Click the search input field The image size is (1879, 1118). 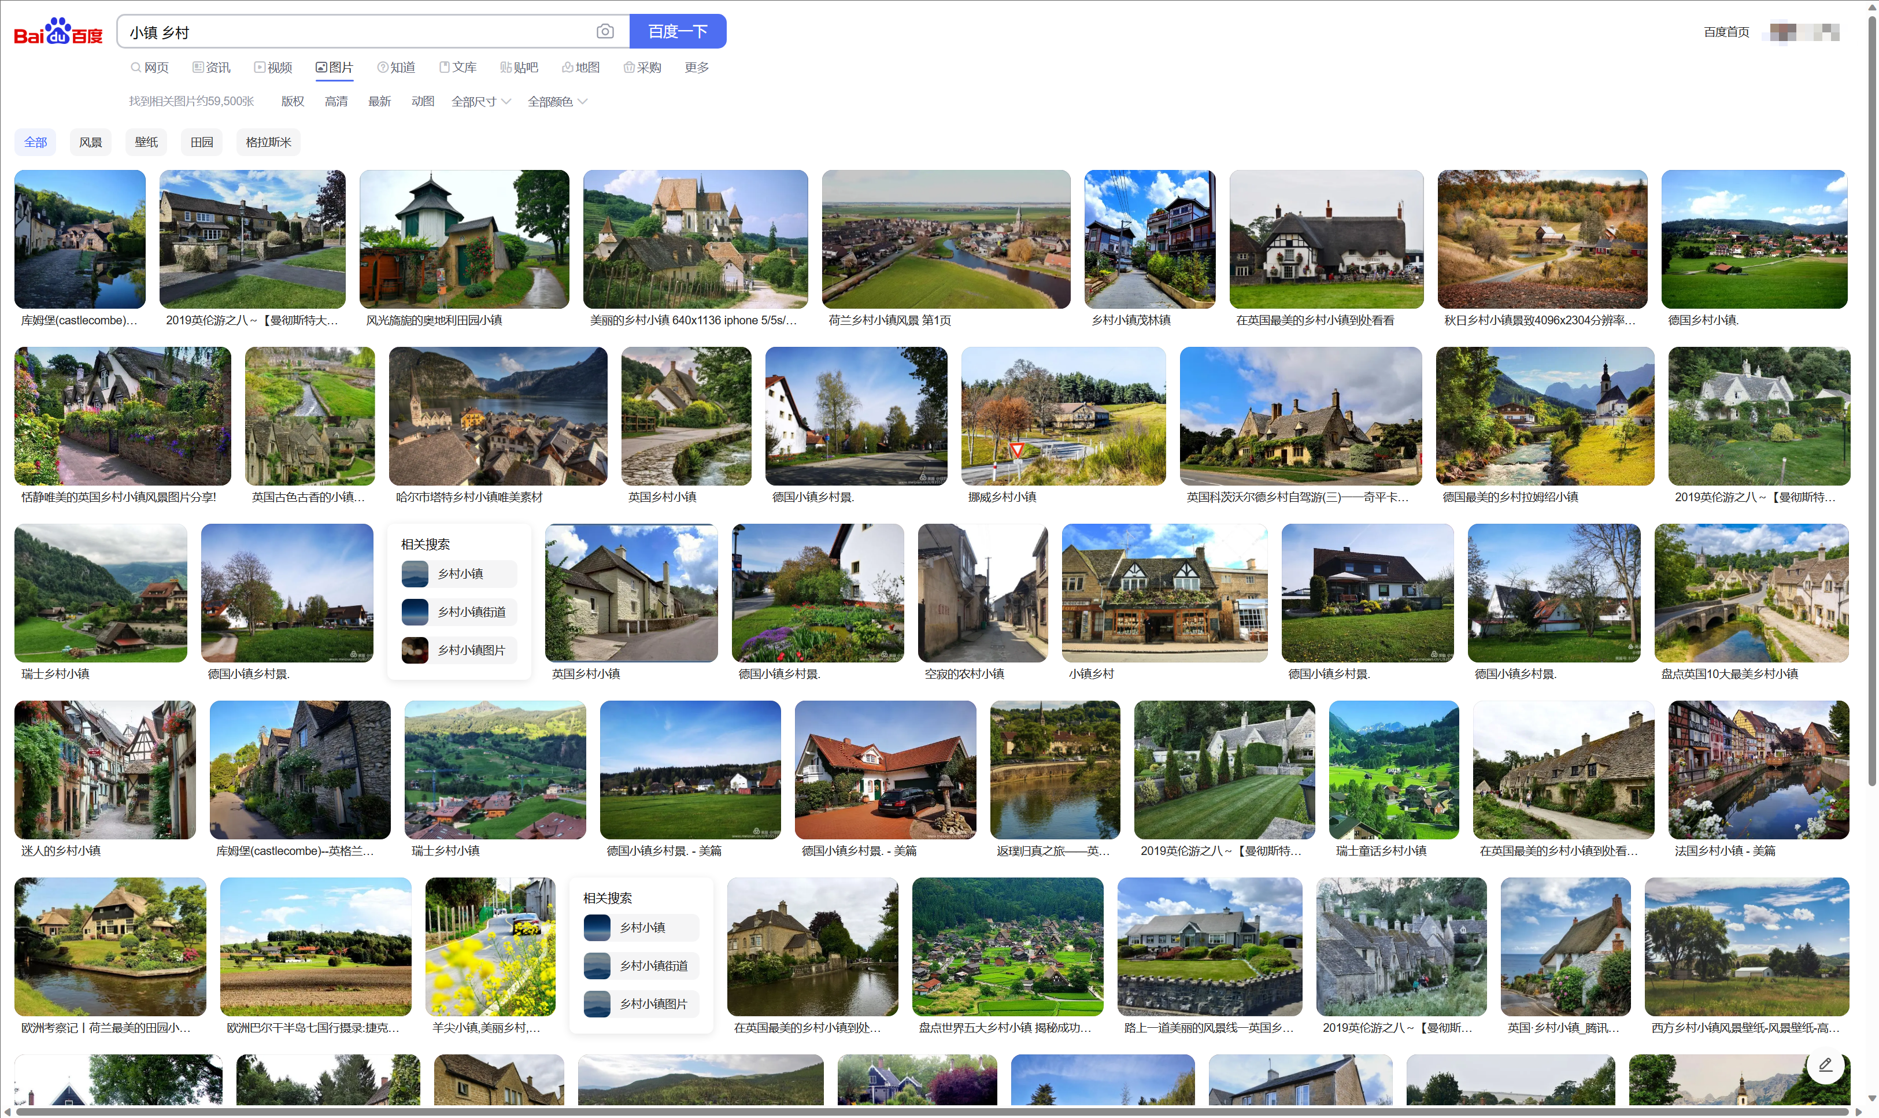coord(354,32)
